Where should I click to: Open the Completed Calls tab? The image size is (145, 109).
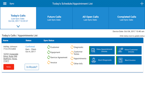[x=127, y=18]
